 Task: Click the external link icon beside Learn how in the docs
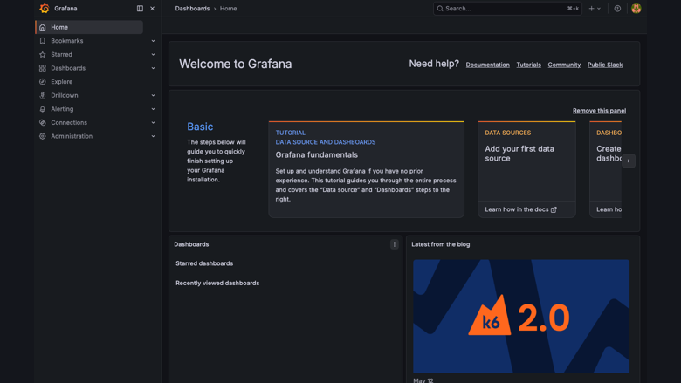pos(554,209)
